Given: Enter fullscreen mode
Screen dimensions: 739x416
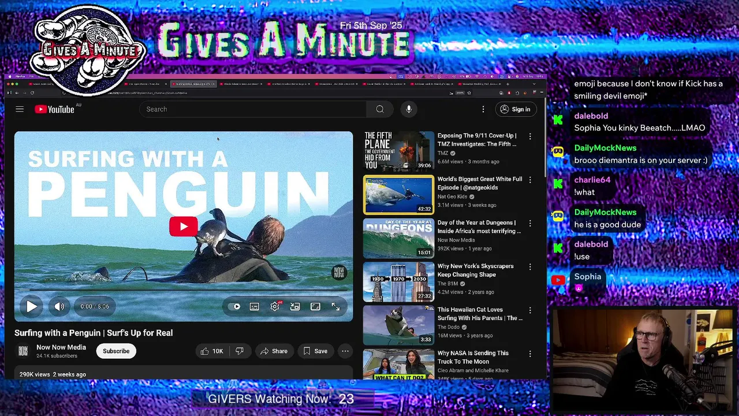Looking at the screenshot, I should pos(335,306).
